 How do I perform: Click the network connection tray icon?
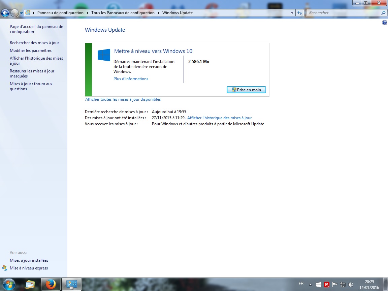coord(343,285)
